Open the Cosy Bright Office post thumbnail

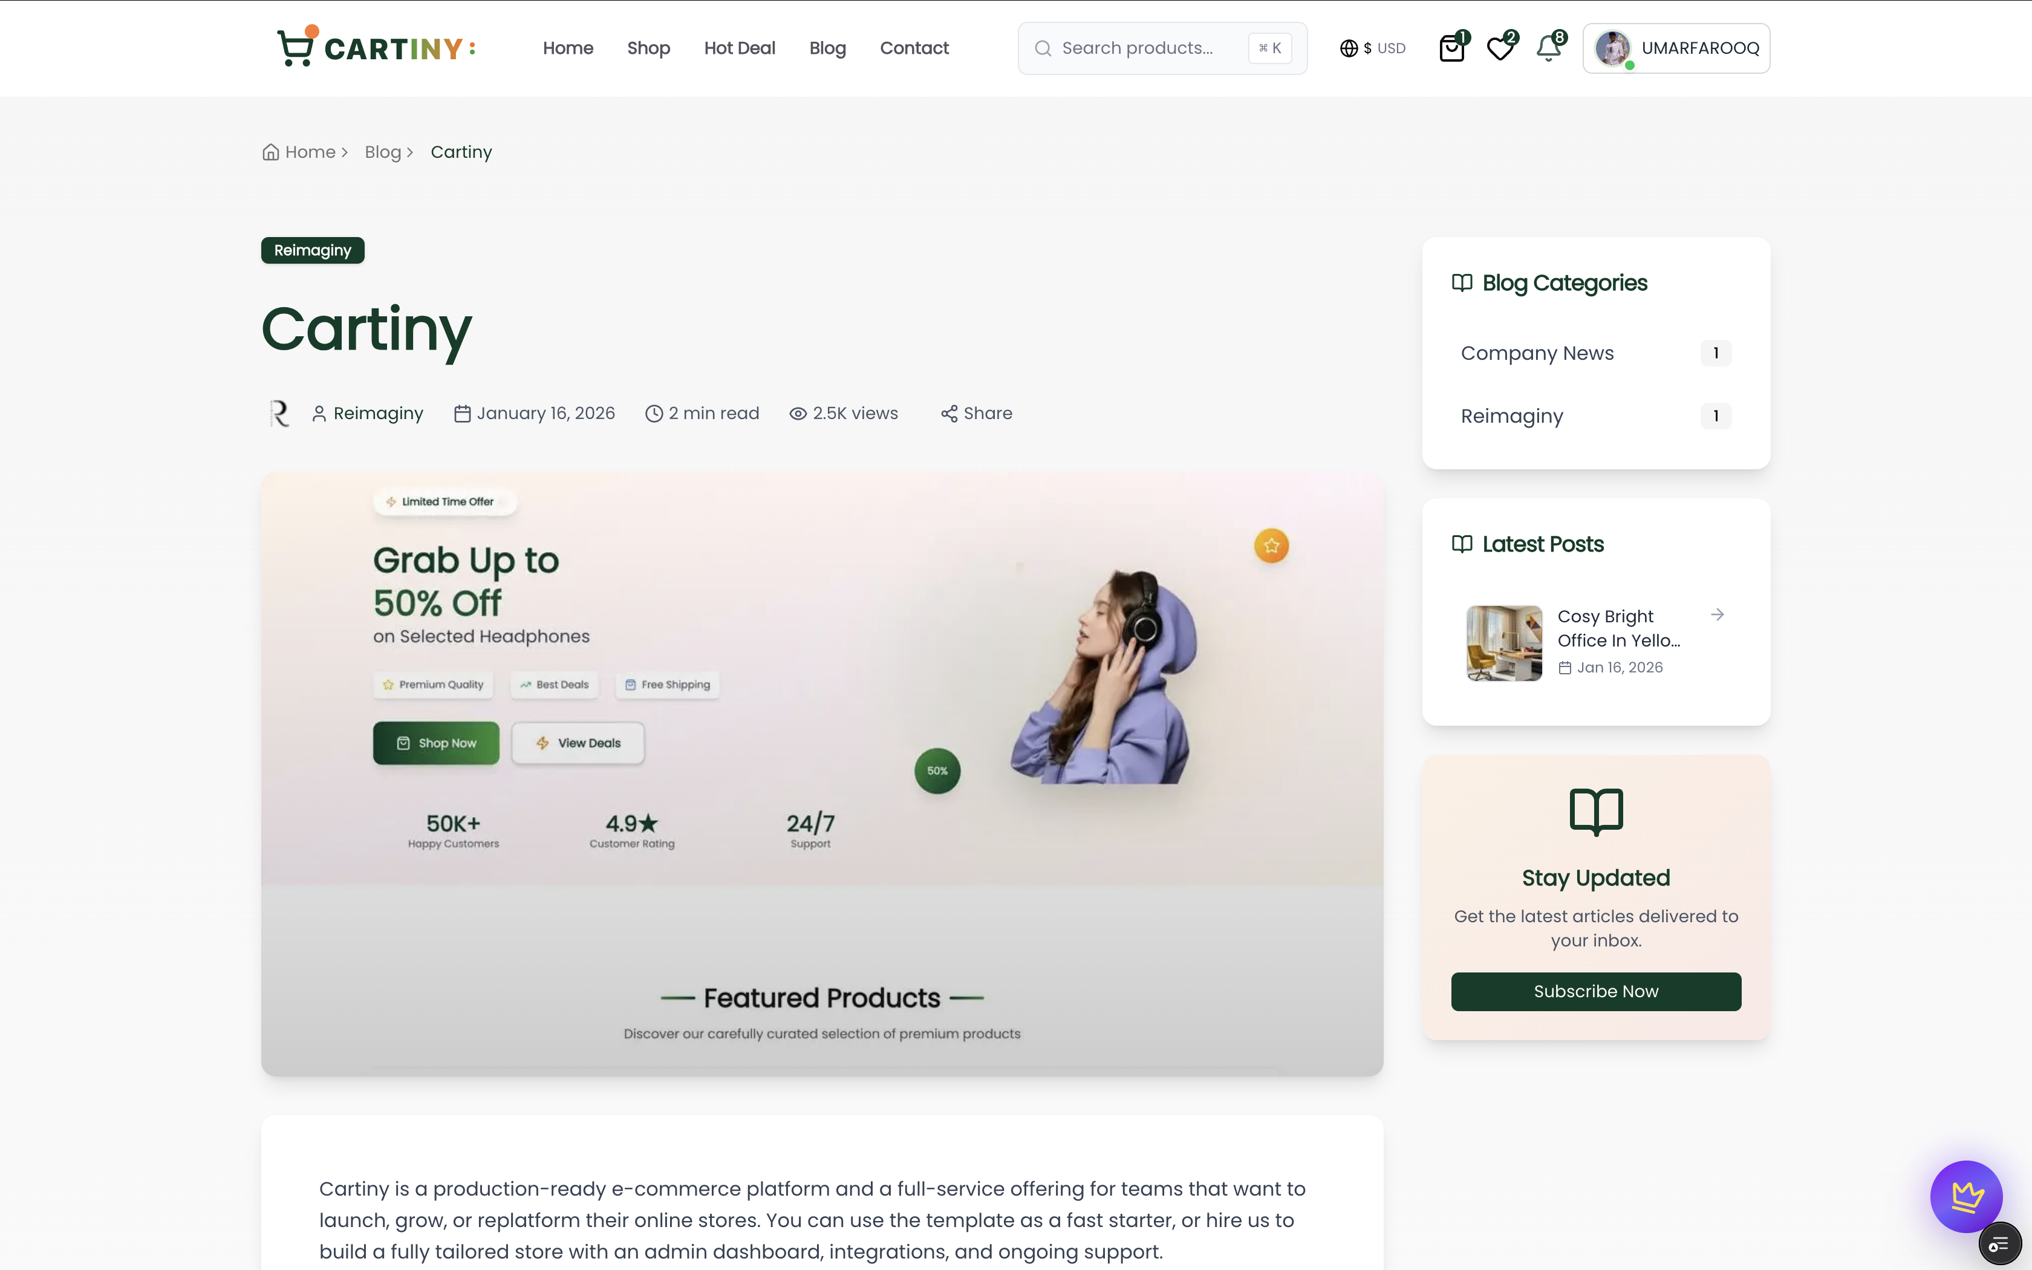tap(1504, 642)
